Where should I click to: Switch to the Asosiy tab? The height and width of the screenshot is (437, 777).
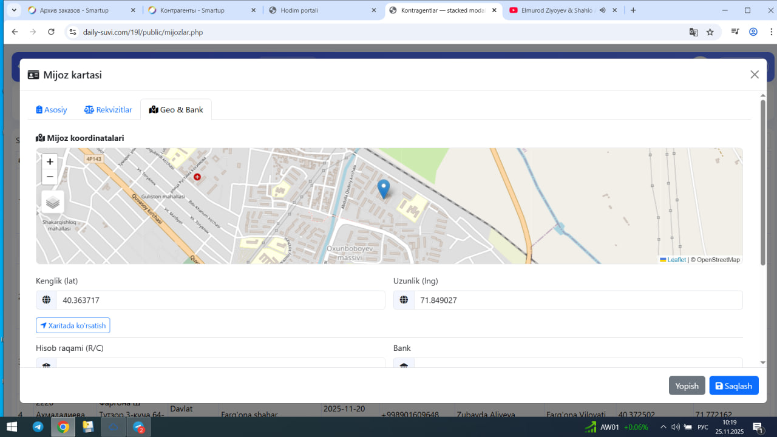point(52,110)
